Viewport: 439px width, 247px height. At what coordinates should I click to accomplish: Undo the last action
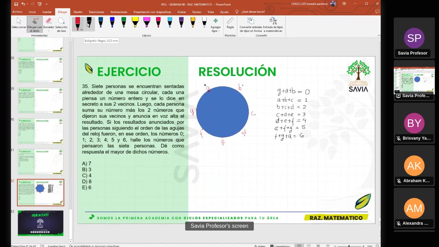23,4
